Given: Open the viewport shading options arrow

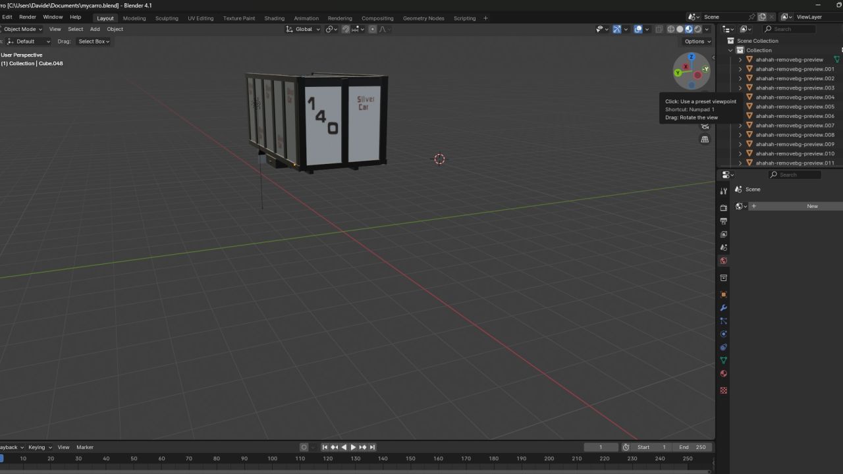Looking at the screenshot, I should (x=707, y=29).
